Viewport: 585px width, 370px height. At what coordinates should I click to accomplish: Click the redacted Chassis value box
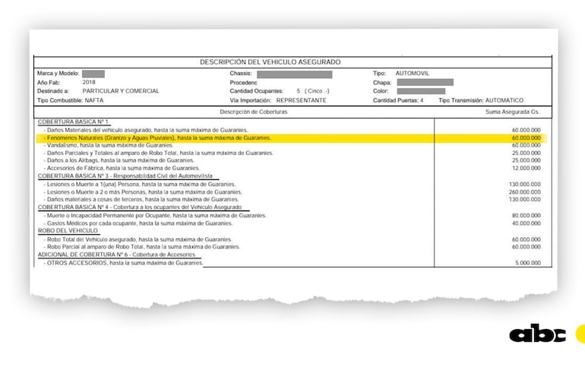tap(294, 74)
